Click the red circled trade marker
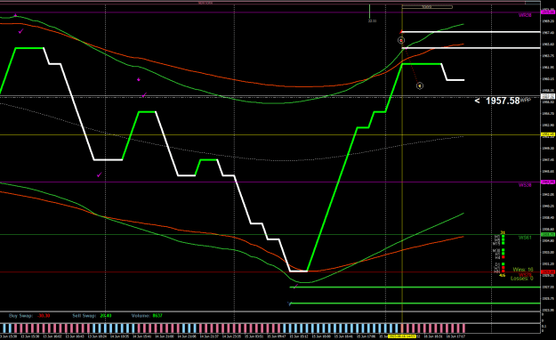556x340 pixels. 401,40
